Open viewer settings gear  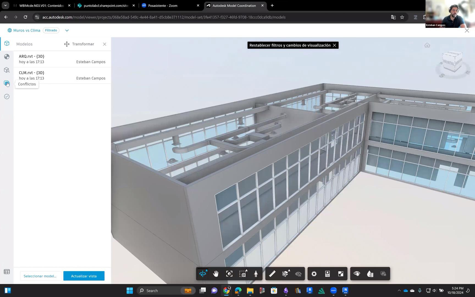[x=314, y=274]
